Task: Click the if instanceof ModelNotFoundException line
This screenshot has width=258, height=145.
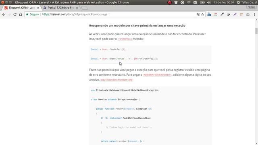Action: tap(126, 118)
